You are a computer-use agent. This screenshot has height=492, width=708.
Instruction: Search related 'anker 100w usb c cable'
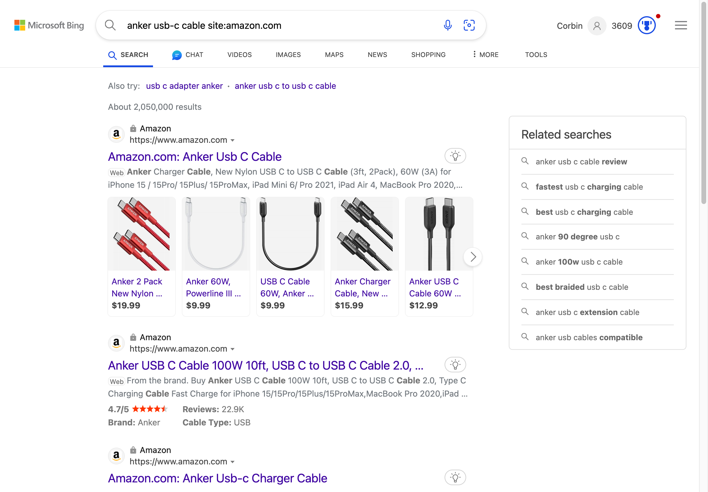(597, 262)
